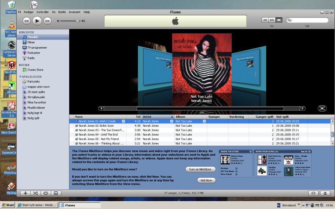335x209 pixels.
Task: Open Radio in the sidebar
Action: 31,58
